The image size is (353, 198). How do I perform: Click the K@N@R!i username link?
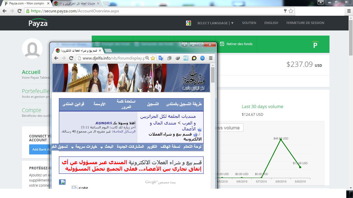tap(103, 123)
